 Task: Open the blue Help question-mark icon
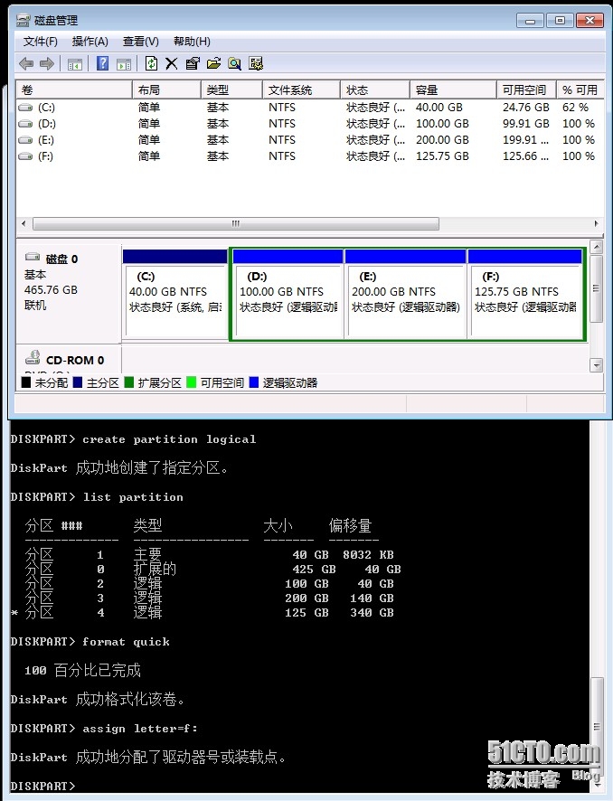(103, 63)
